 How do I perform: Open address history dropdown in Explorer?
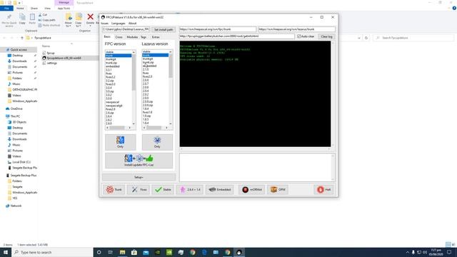359,38
